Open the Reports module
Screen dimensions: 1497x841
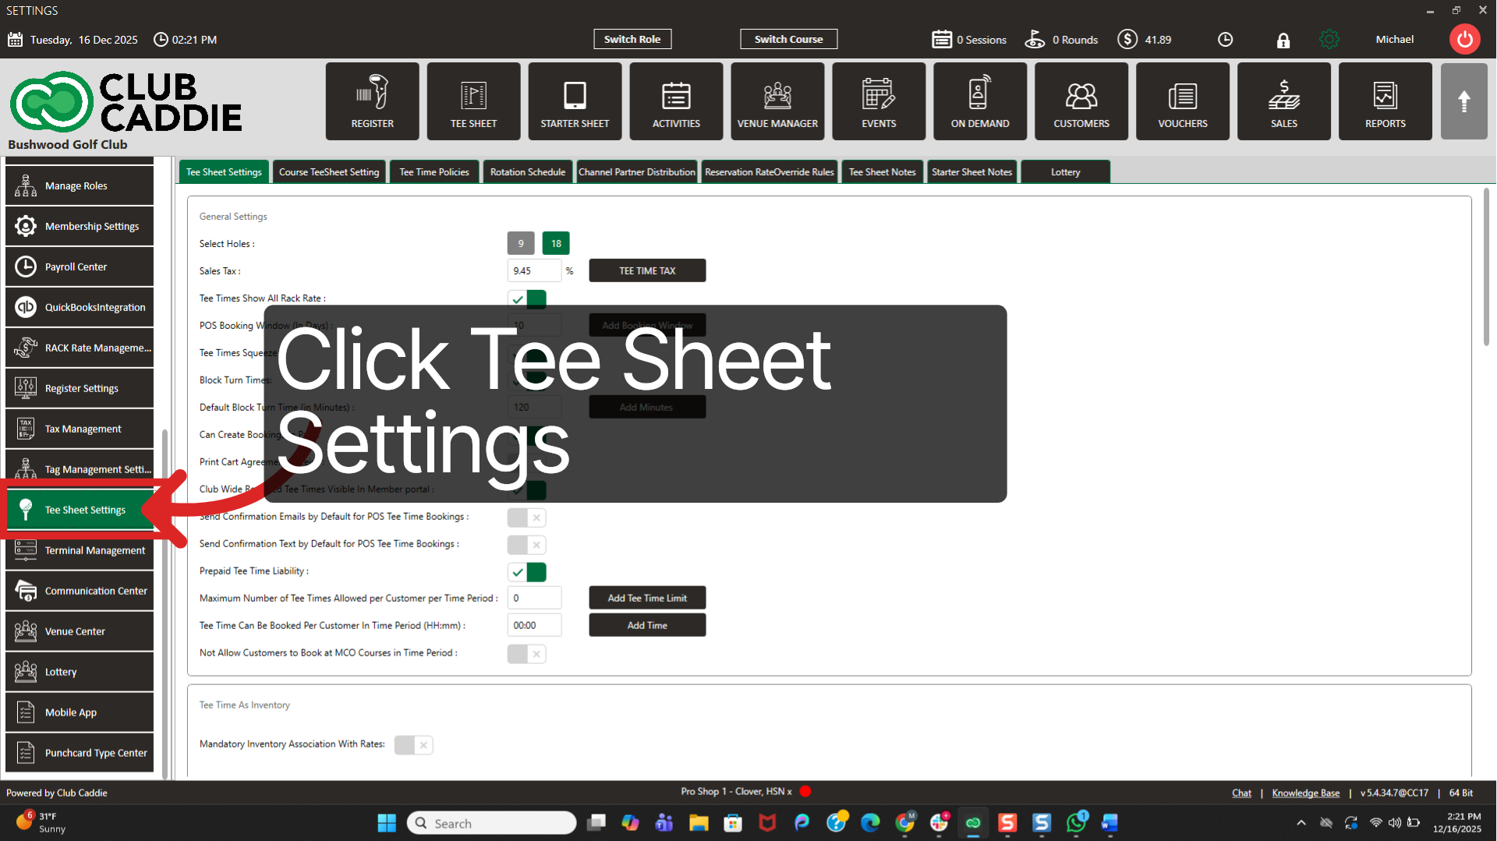[1385, 101]
